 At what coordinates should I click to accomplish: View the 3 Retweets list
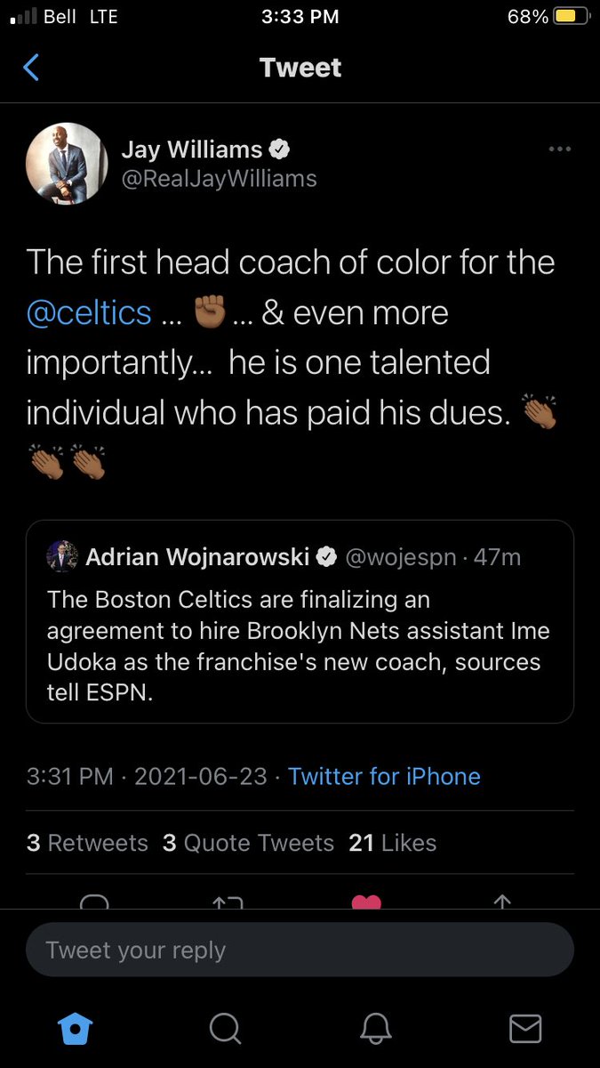(87, 843)
